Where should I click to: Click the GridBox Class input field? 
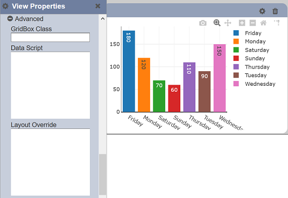50,37
